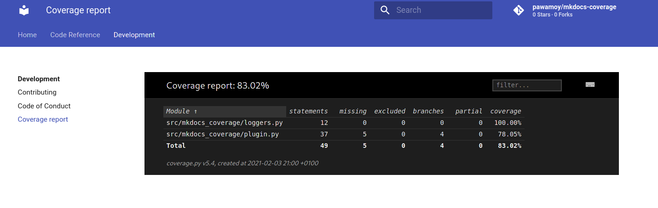Sort by Module column header
Image resolution: width=658 pixels, height=208 pixels.
[225, 111]
